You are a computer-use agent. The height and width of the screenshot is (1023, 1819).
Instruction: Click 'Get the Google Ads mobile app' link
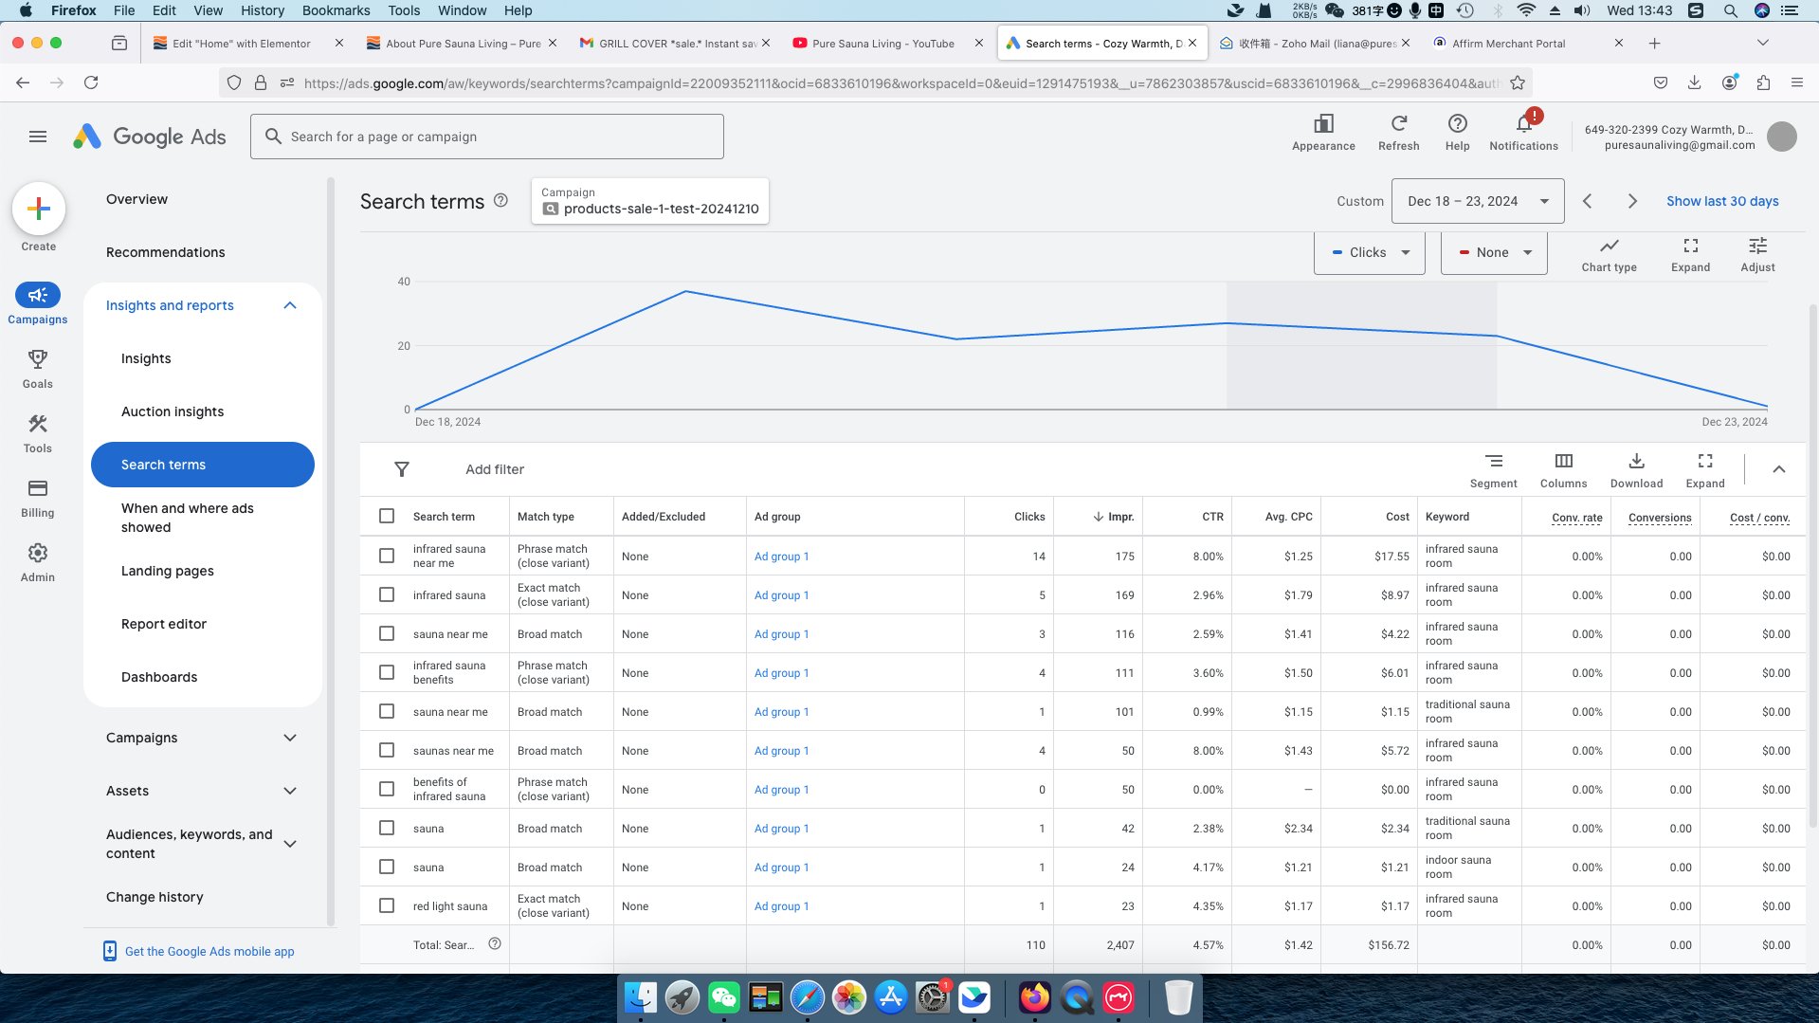tap(209, 951)
